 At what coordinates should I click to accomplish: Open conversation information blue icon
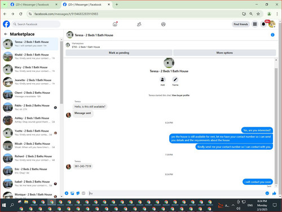[x=272, y=35]
